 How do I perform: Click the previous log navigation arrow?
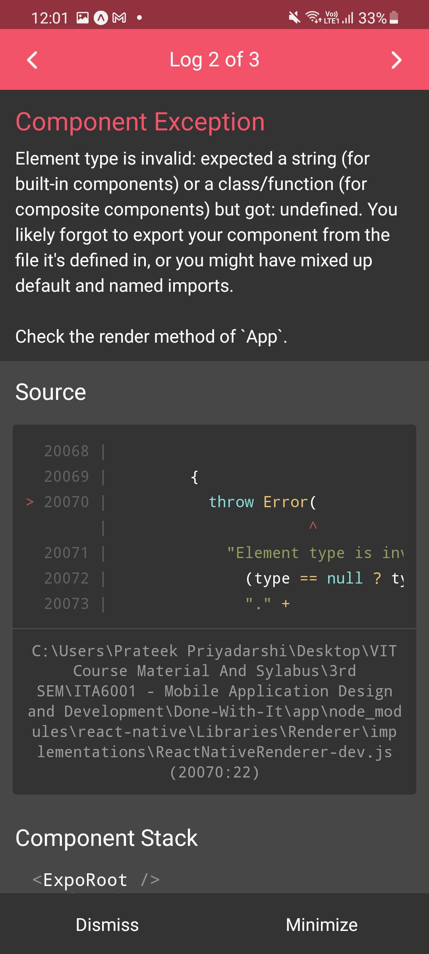click(33, 60)
